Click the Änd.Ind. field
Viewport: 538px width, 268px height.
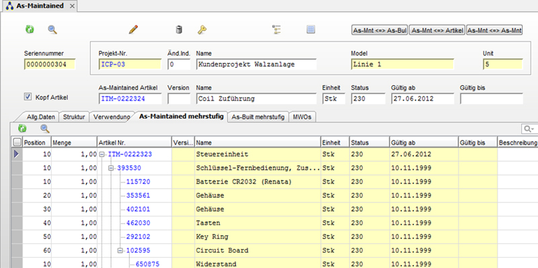click(x=179, y=64)
